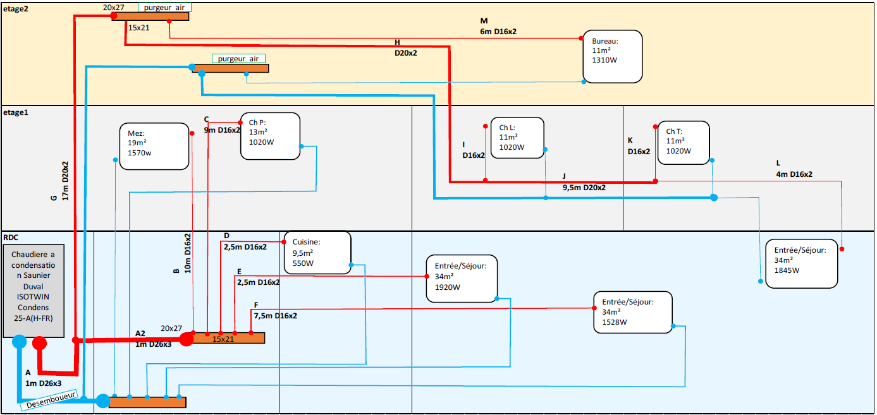Select the A2 1m D26x3 pipe label
877x415 pixels.
point(153,339)
